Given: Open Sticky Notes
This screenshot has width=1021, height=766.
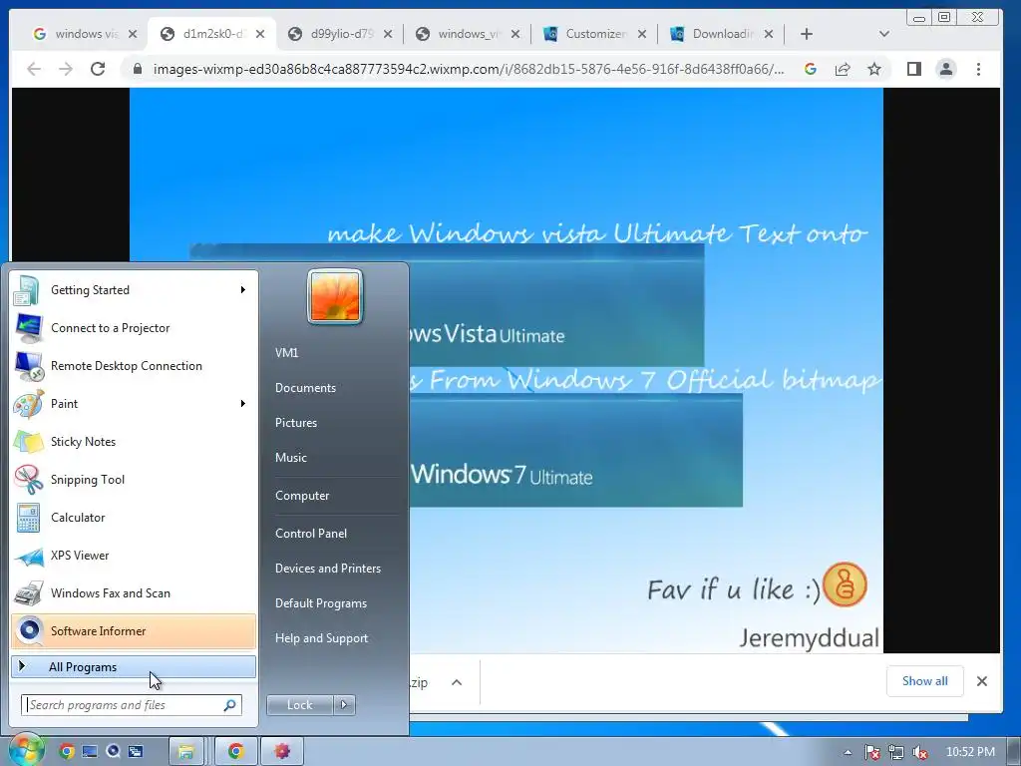Looking at the screenshot, I should tap(134, 442).
